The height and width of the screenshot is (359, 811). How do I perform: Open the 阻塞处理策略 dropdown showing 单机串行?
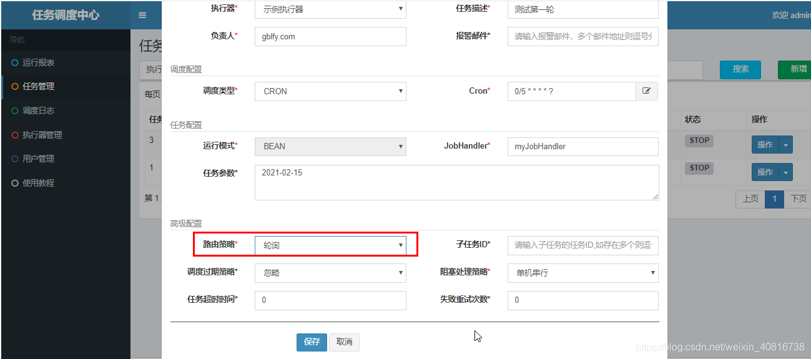582,273
